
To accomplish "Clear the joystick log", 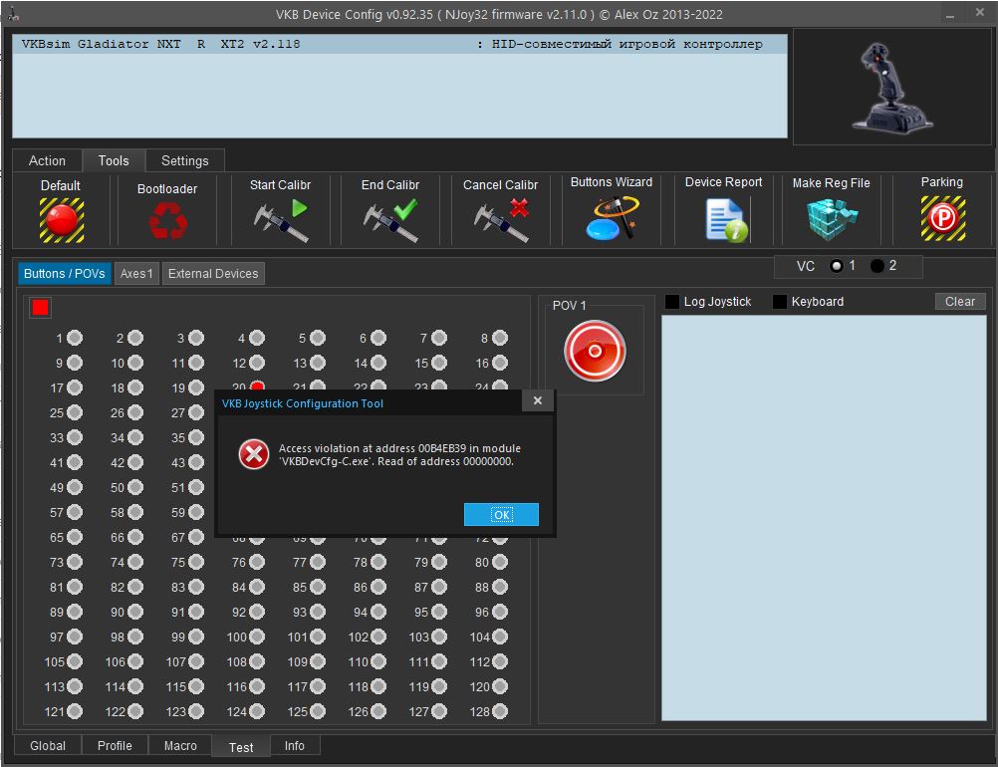I will (x=960, y=302).
